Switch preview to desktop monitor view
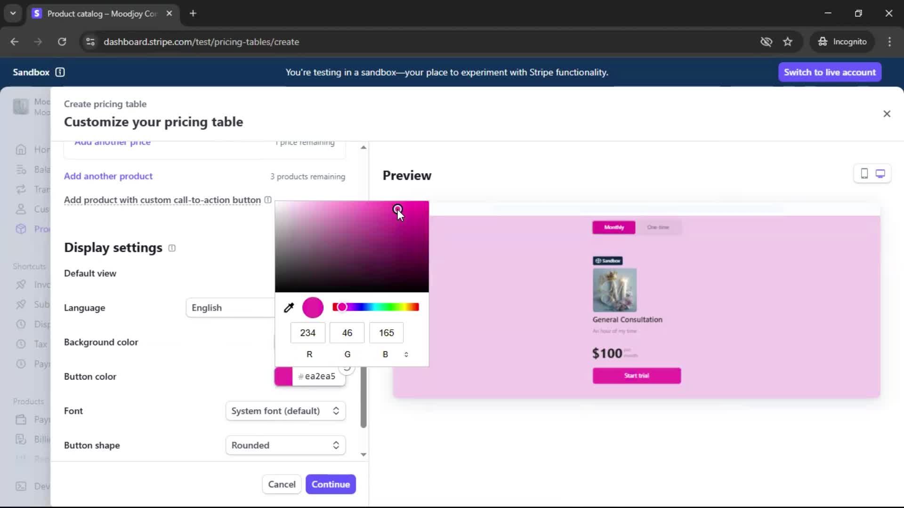 [880, 174]
